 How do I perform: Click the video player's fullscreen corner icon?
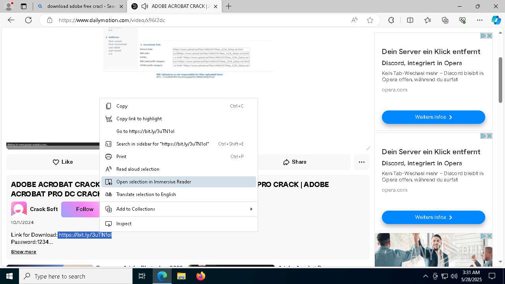pyautogui.click(x=367, y=148)
